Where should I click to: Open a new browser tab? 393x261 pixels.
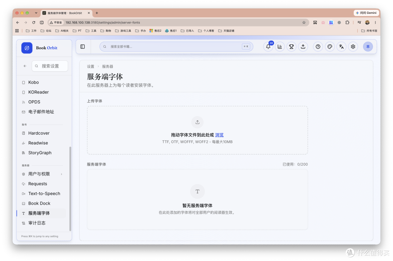(x=97, y=13)
